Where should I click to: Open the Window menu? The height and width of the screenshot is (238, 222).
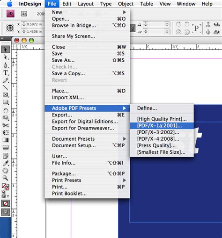[x=186, y=4]
